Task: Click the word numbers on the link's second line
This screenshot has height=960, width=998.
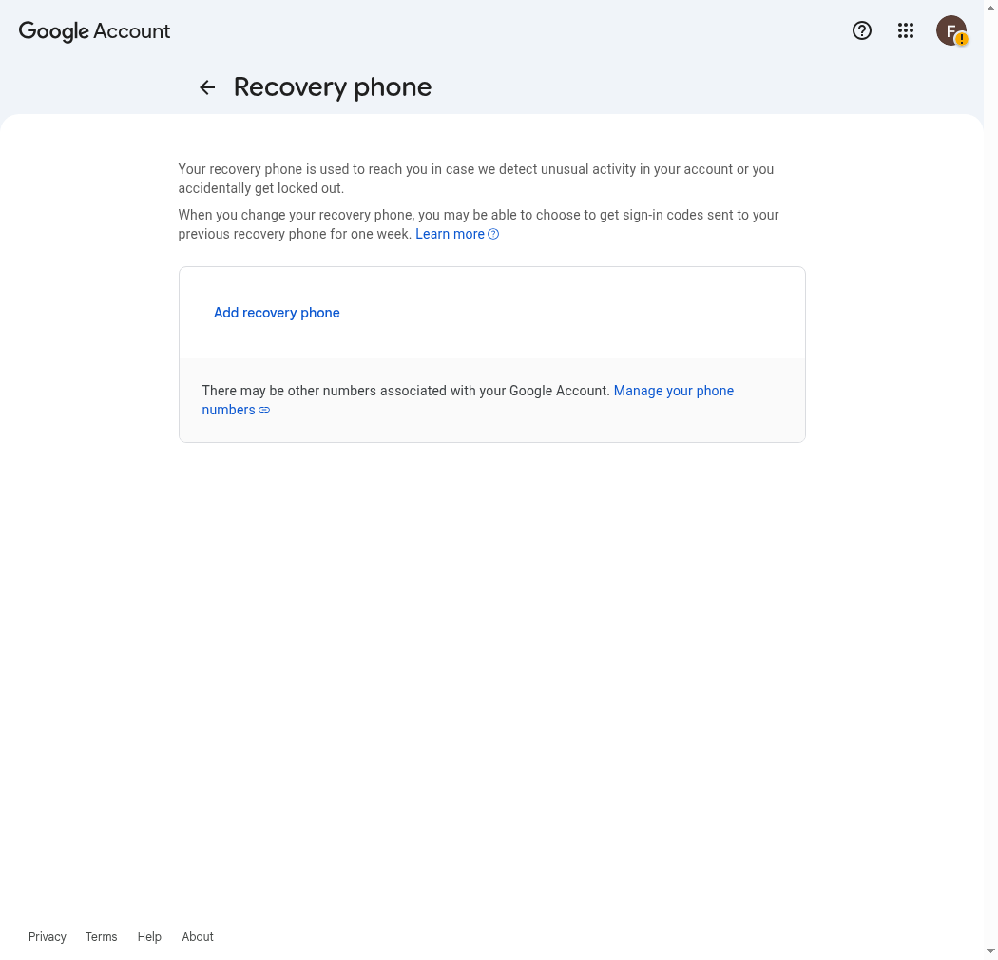Action: [228, 410]
